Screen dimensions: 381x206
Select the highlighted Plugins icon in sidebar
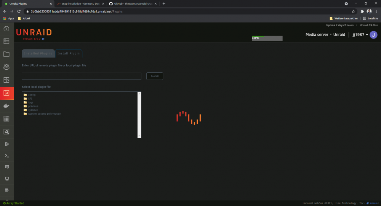(7, 93)
